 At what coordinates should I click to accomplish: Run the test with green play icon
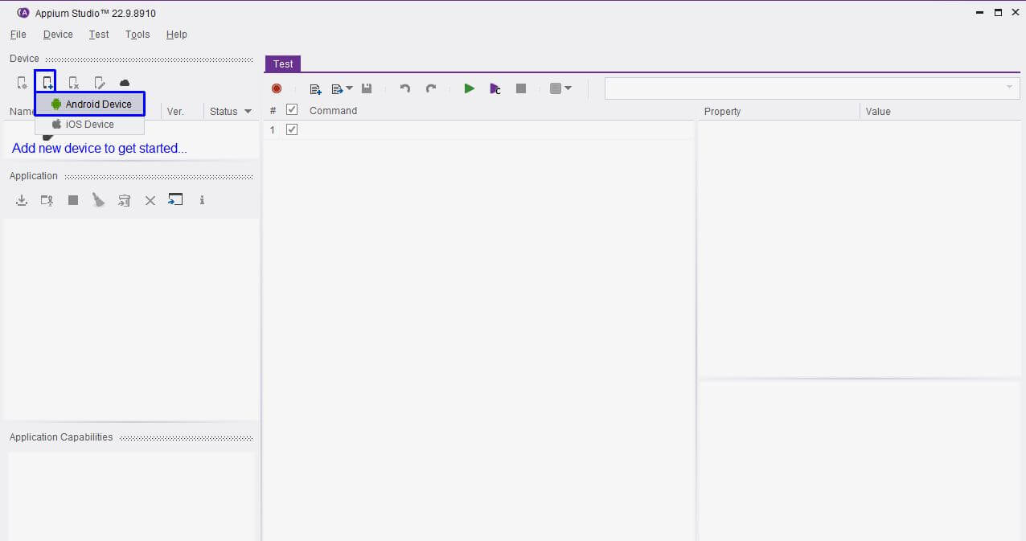(x=470, y=88)
